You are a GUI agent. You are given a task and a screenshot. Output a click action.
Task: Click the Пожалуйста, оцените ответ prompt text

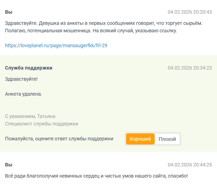click(59, 139)
